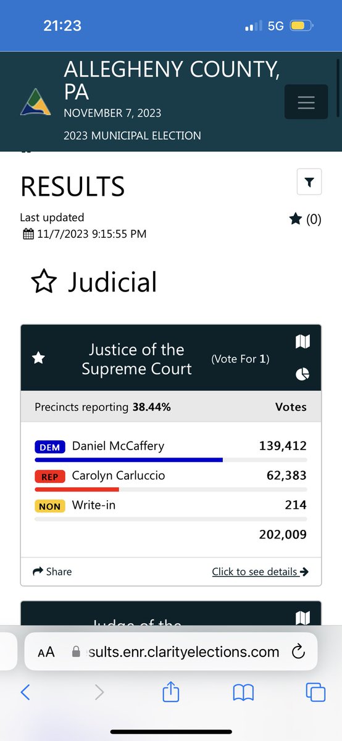Open the hamburger navigation menu
This screenshot has height=741, width=342.
[306, 103]
